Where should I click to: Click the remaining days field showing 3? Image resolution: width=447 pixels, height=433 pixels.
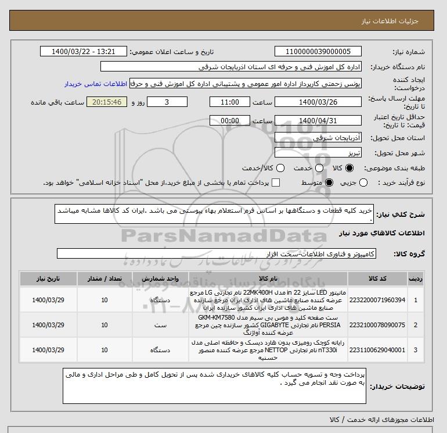[167, 102]
